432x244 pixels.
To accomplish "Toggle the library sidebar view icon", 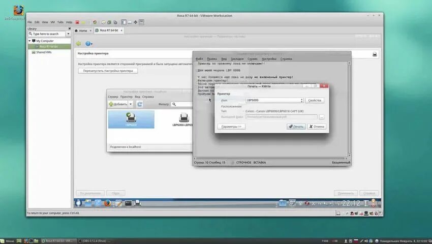I will point(124,22).
